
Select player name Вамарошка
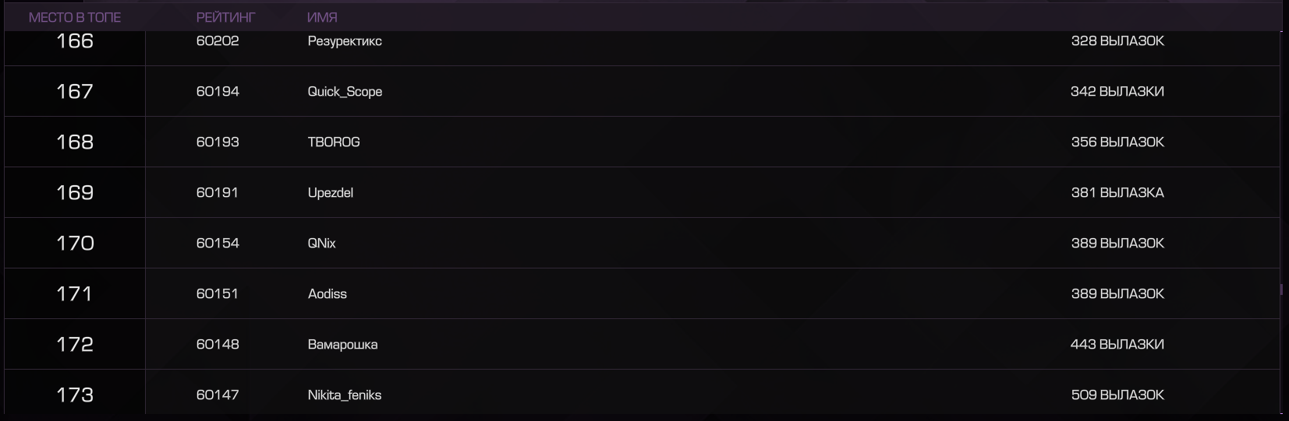342,345
